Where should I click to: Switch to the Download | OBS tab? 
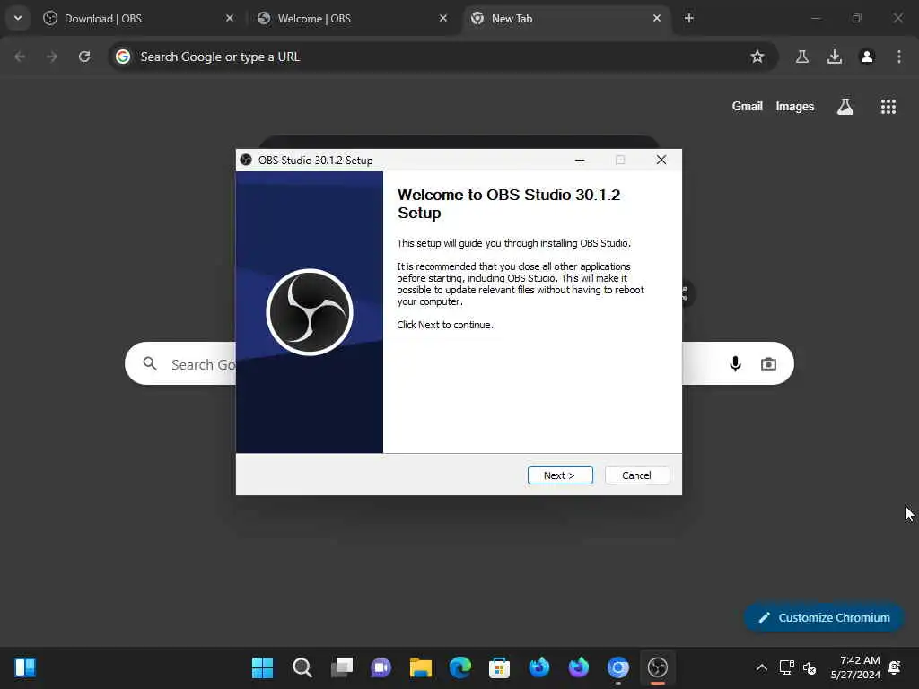[138, 19]
